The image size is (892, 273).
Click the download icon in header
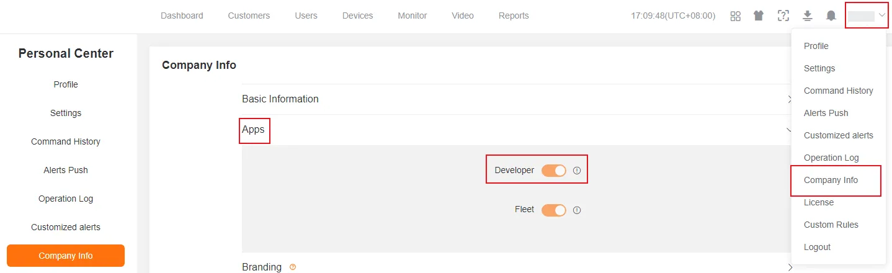[x=808, y=16]
